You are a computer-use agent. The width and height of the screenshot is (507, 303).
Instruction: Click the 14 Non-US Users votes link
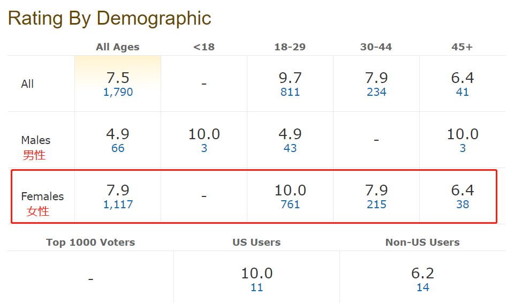422,287
